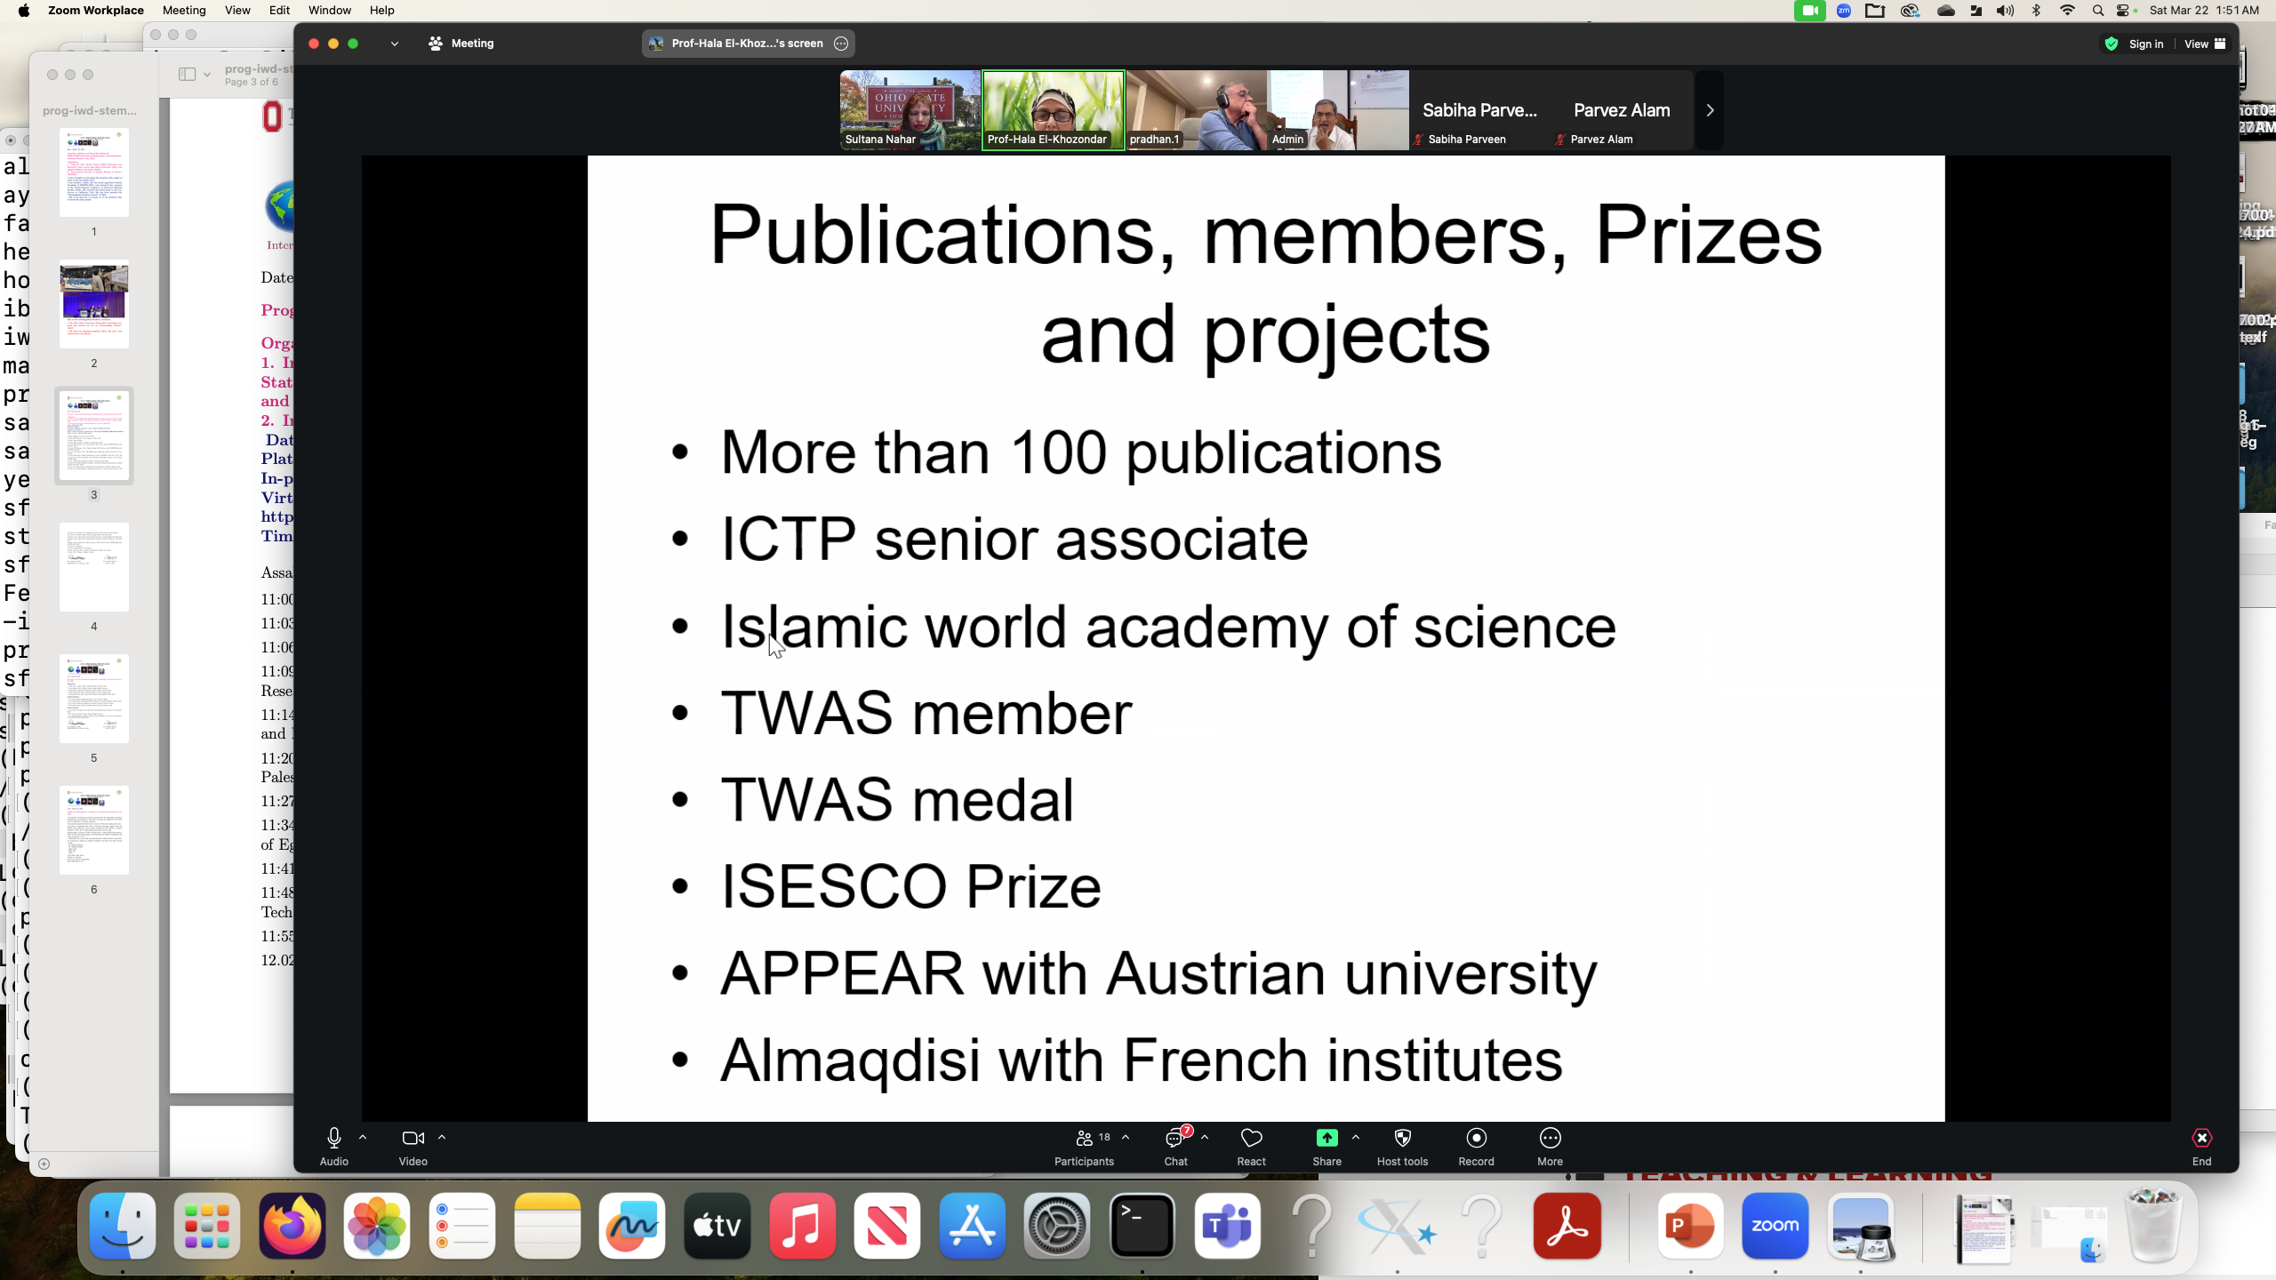Expand video options arrow beside camera
The height and width of the screenshot is (1280, 2276).
click(x=442, y=1137)
